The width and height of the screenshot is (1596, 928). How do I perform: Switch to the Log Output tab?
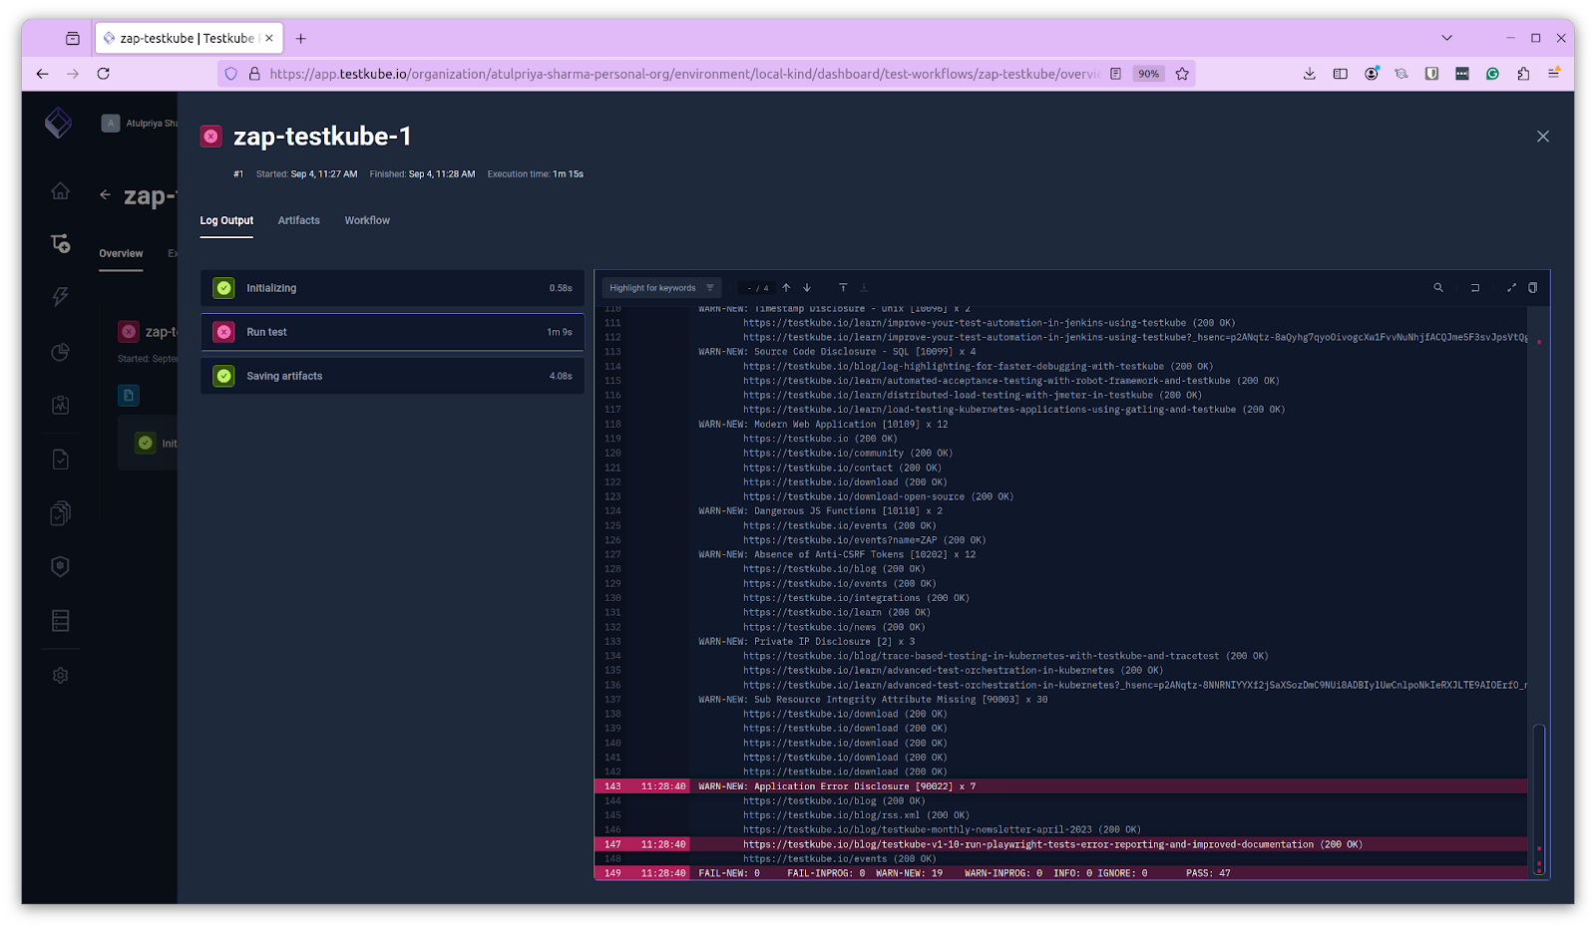point(226,220)
